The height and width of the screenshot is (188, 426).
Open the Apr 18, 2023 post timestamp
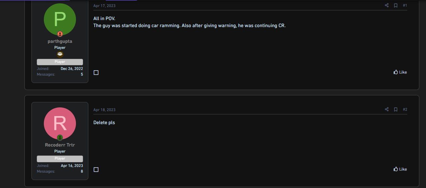pos(104,110)
